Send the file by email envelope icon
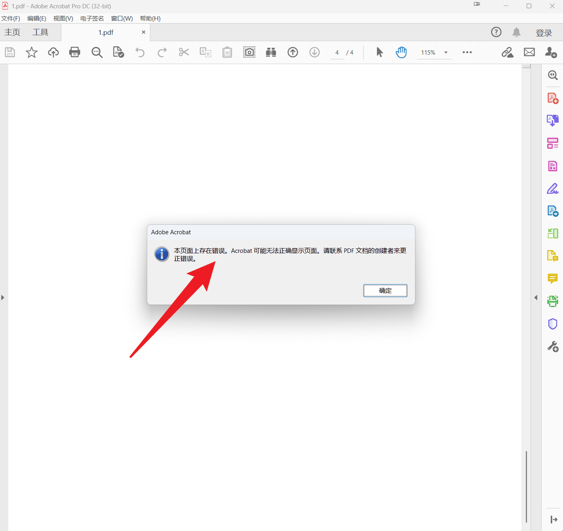563x531 pixels. click(x=529, y=52)
